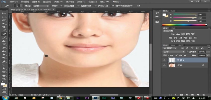The image size is (211, 100).
Task: Select the Zoom tool
Action: pos(4,79)
